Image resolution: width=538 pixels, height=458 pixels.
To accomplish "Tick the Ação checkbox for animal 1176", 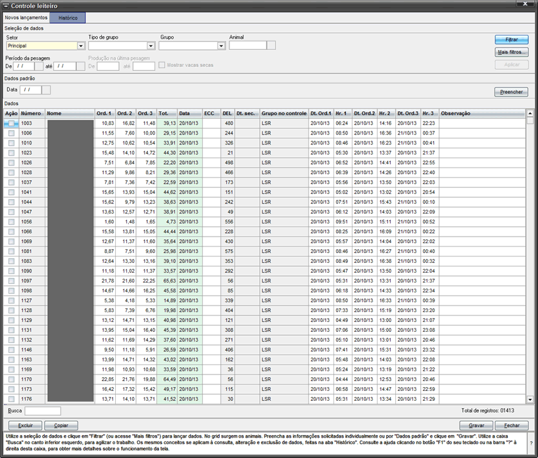I will tap(11, 399).
